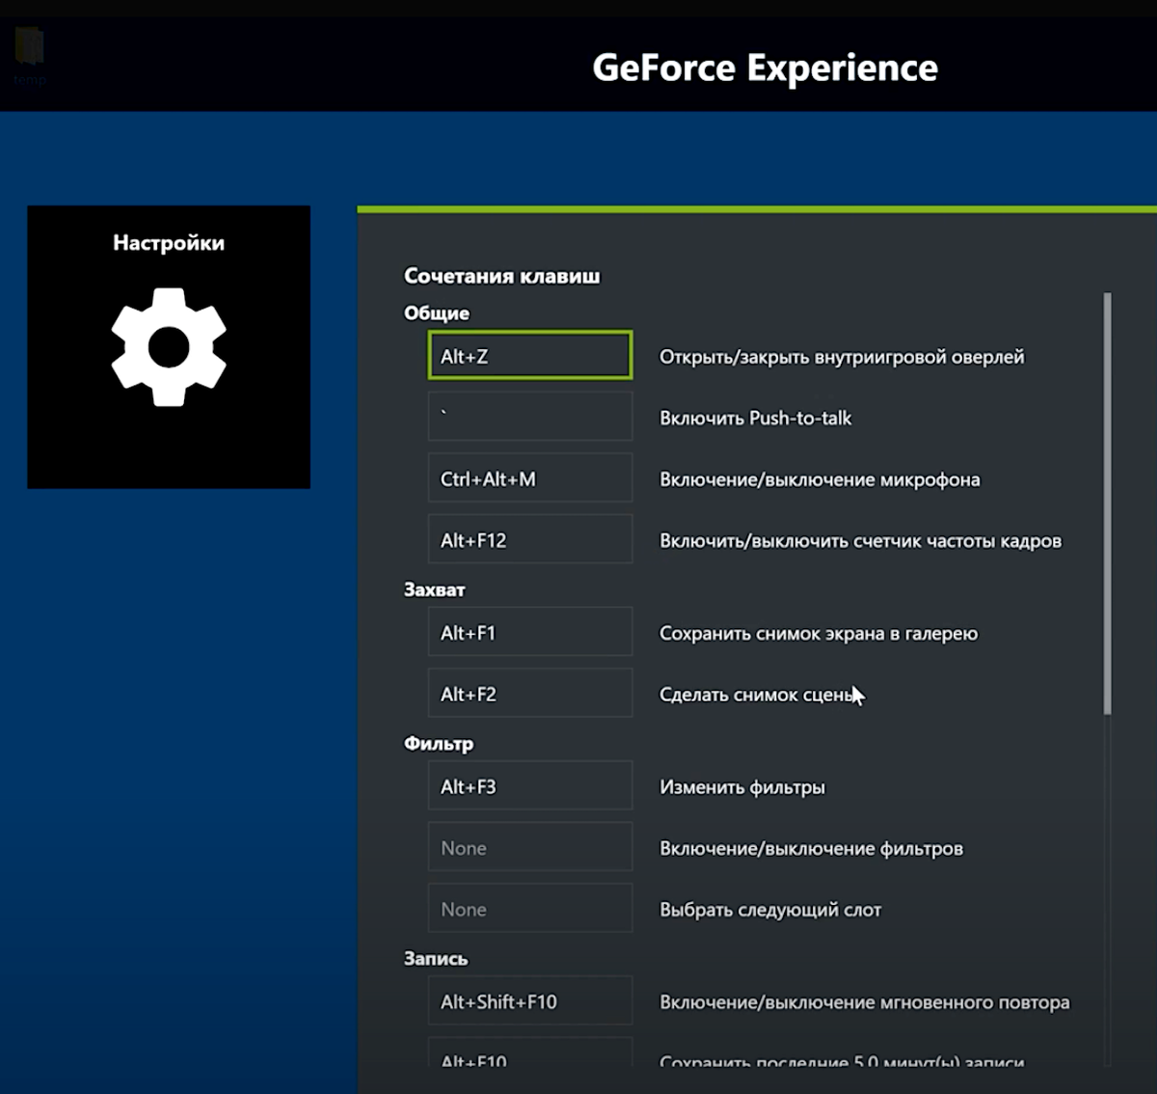
Task: Click label Сделать снимок сцены
Action: [x=758, y=695]
